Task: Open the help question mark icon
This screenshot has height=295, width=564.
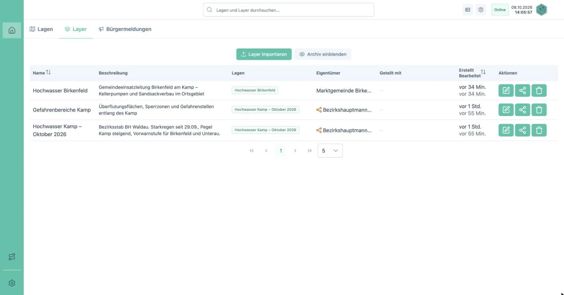Action: click(481, 10)
